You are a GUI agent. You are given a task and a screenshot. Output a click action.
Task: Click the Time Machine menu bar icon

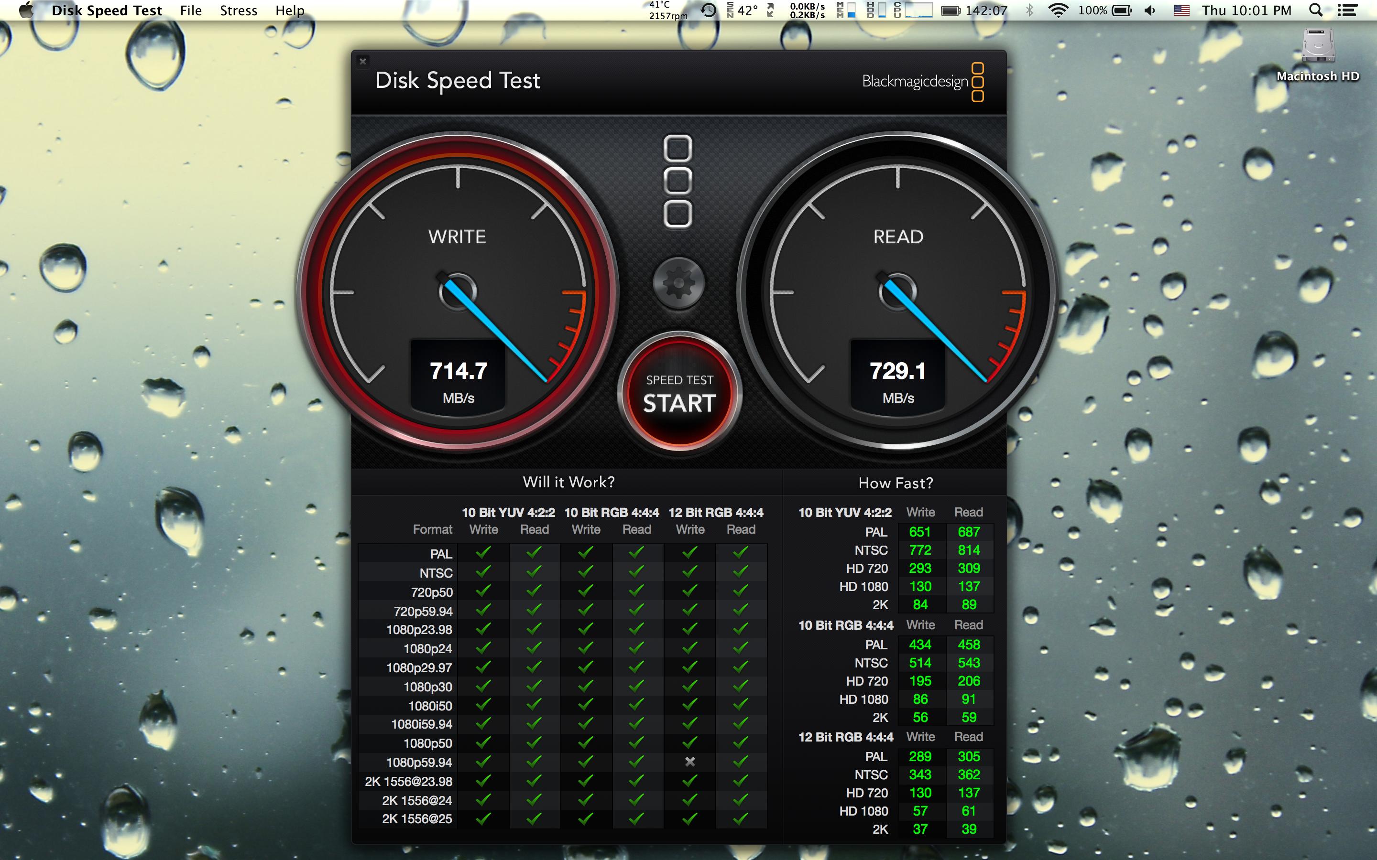[709, 10]
